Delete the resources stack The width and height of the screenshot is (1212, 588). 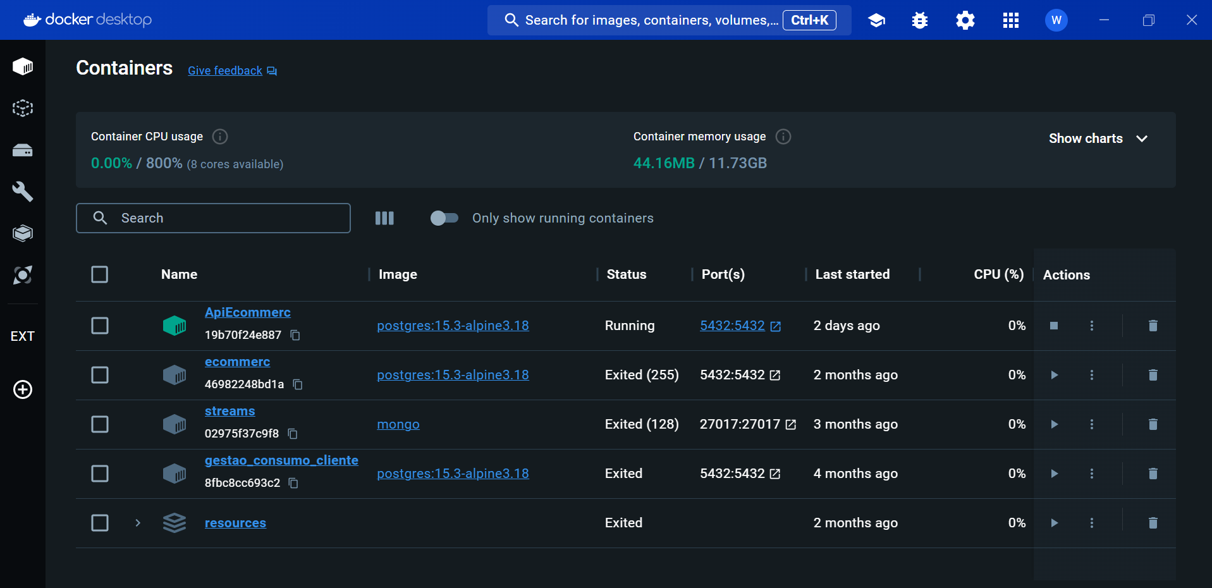coord(1153,523)
